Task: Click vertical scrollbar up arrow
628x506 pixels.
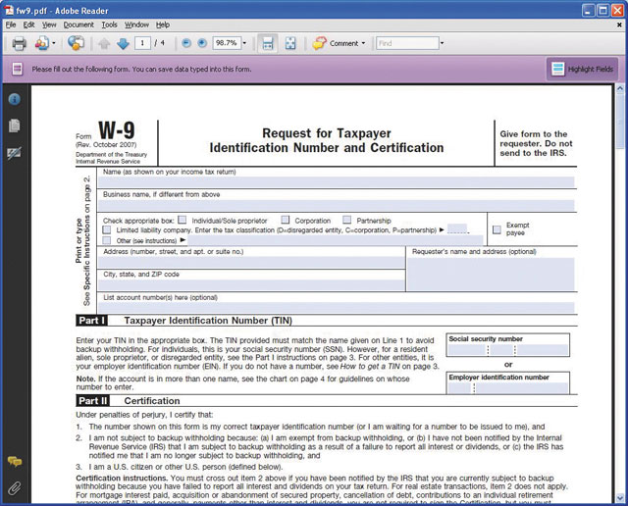Action: (x=620, y=89)
